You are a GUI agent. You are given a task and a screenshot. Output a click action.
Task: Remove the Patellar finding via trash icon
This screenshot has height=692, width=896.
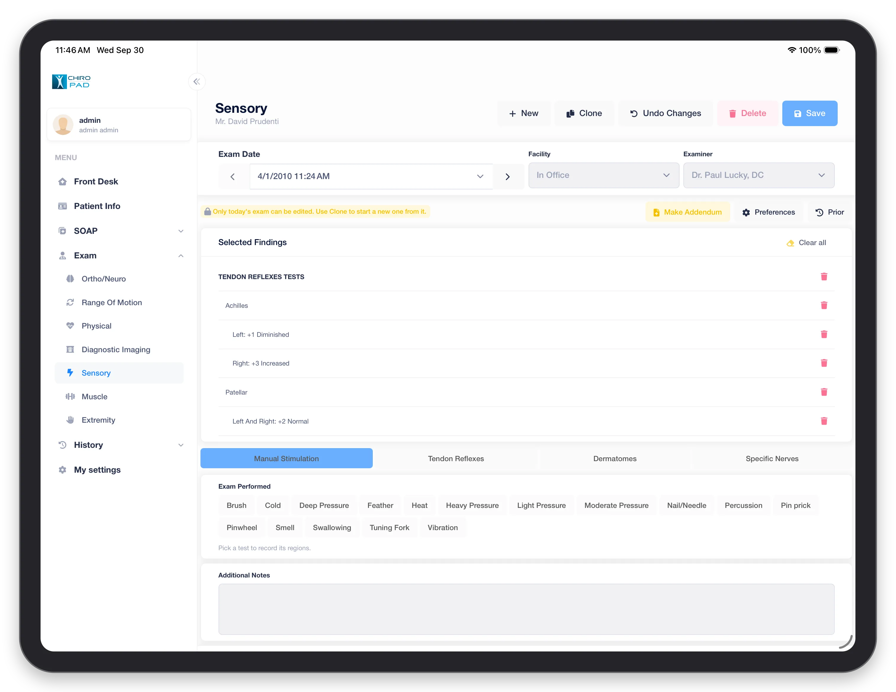[x=824, y=392]
